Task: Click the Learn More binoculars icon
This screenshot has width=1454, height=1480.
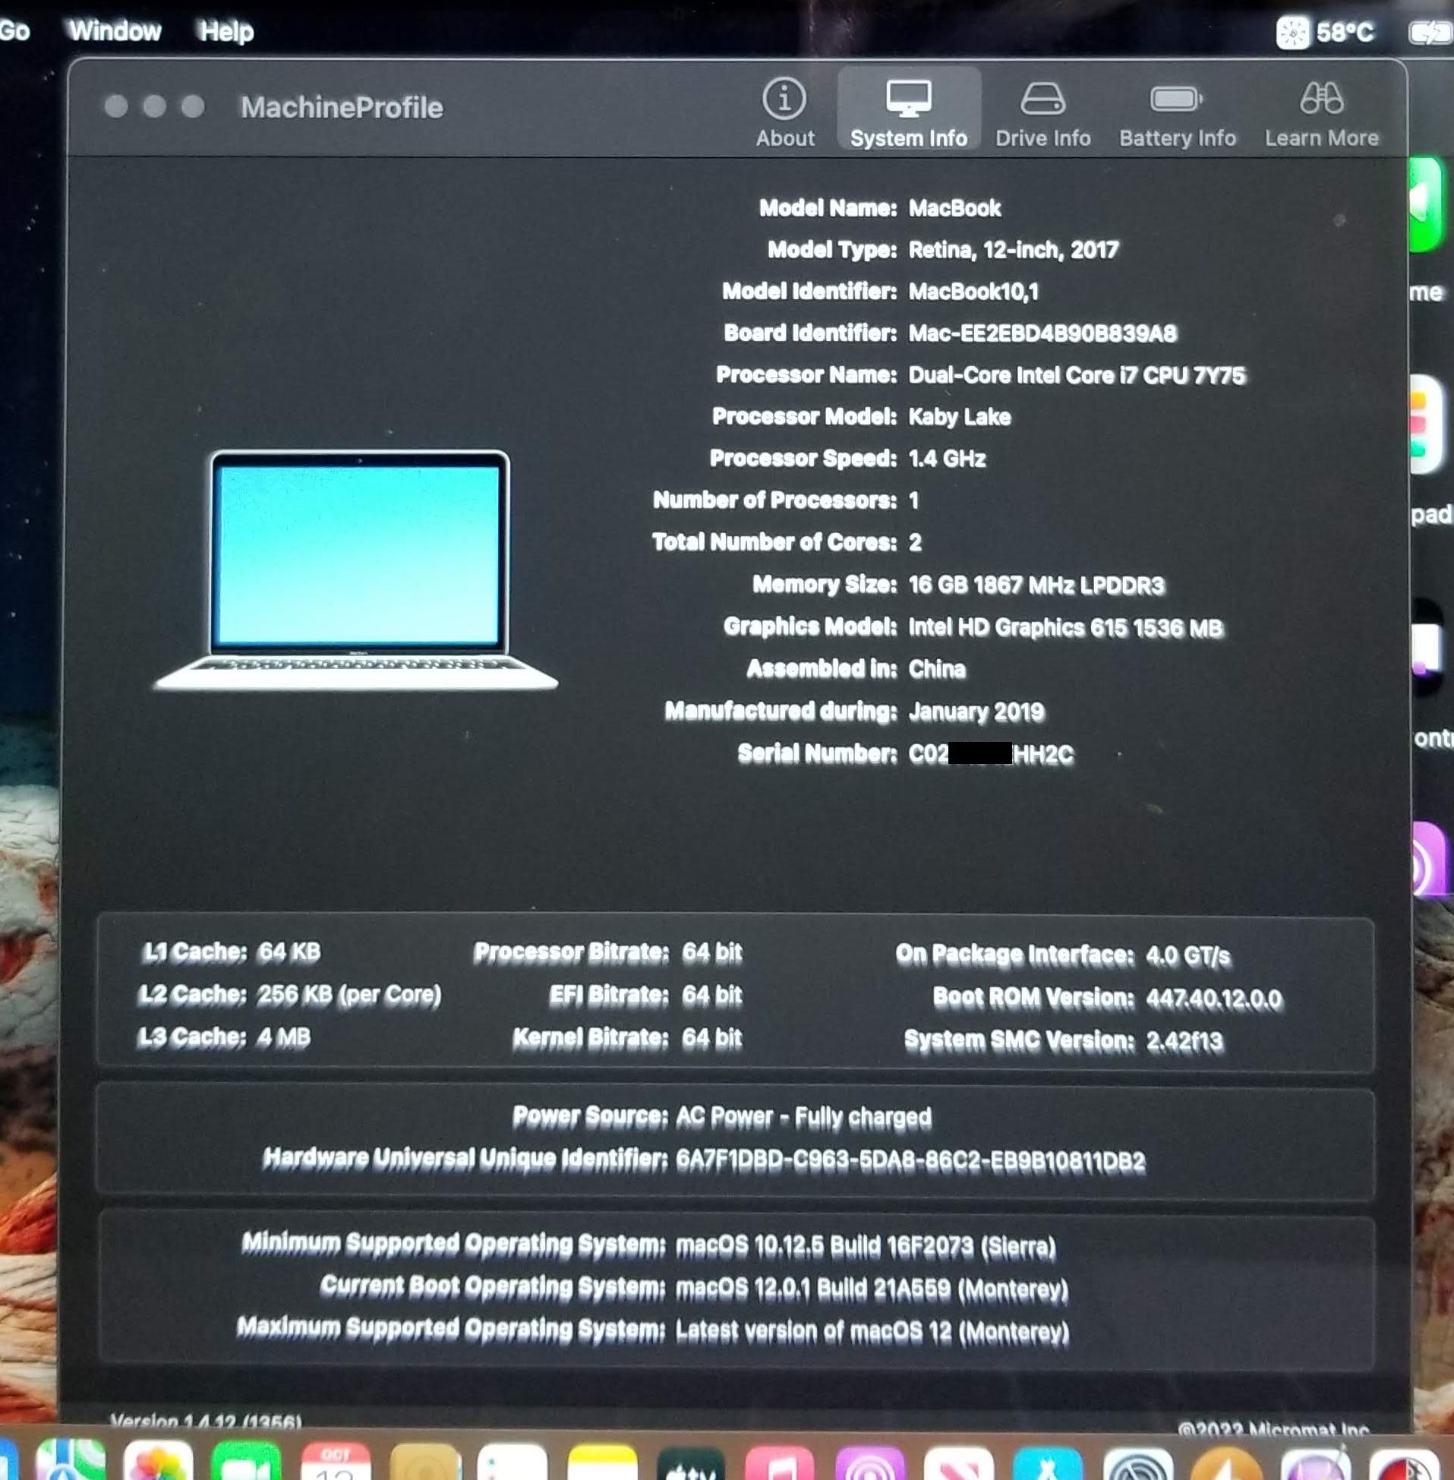Action: point(1321,99)
